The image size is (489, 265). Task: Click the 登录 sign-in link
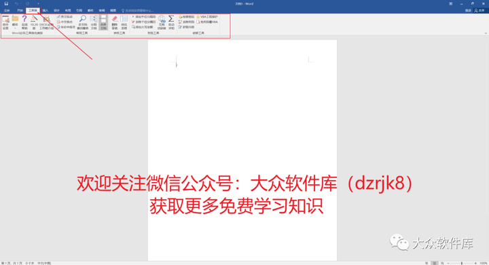(468, 11)
